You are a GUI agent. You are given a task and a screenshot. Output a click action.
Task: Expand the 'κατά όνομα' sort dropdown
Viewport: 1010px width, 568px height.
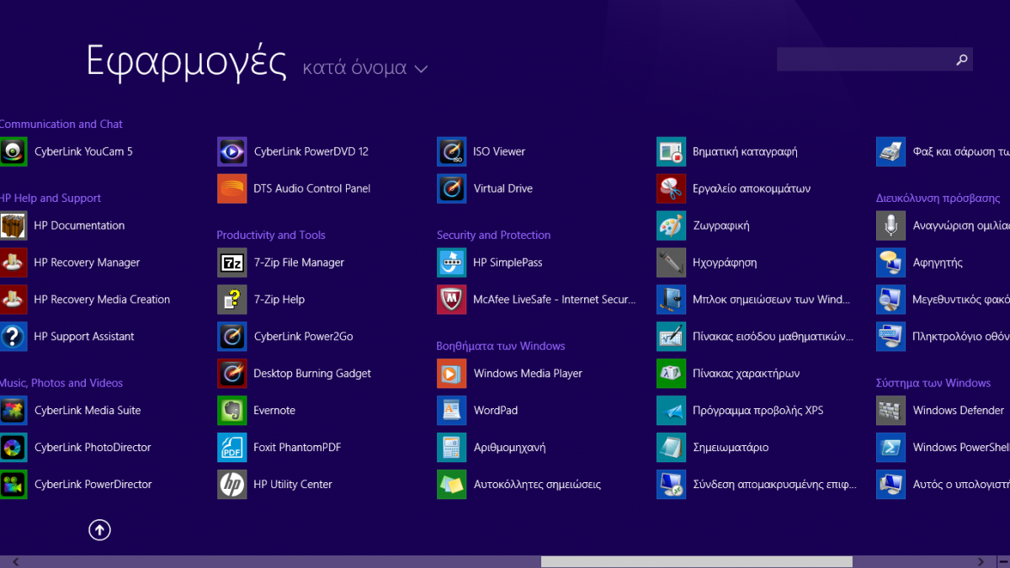tap(365, 68)
